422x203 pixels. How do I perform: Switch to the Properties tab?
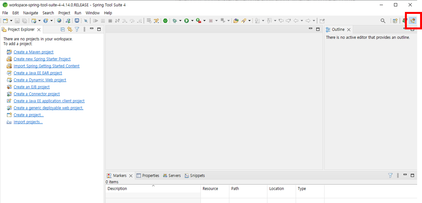coord(148,176)
